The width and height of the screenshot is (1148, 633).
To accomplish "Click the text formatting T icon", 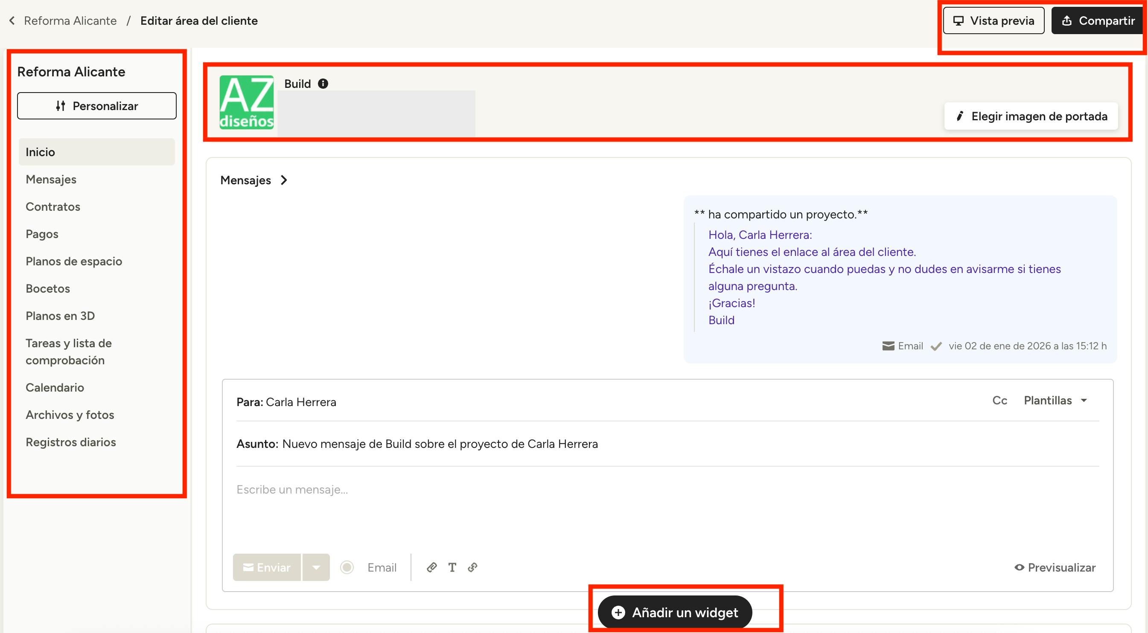I will click(x=452, y=567).
